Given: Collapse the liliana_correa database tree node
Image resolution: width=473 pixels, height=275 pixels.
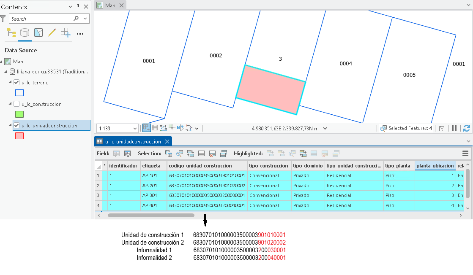Looking at the screenshot, I should pos(5,72).
